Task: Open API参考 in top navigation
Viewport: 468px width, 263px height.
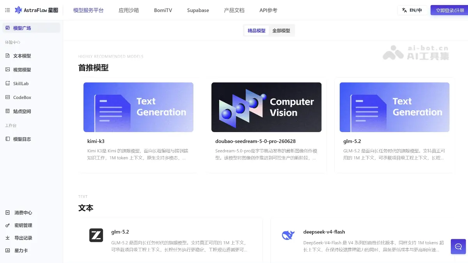Action: tap(268, 10)
